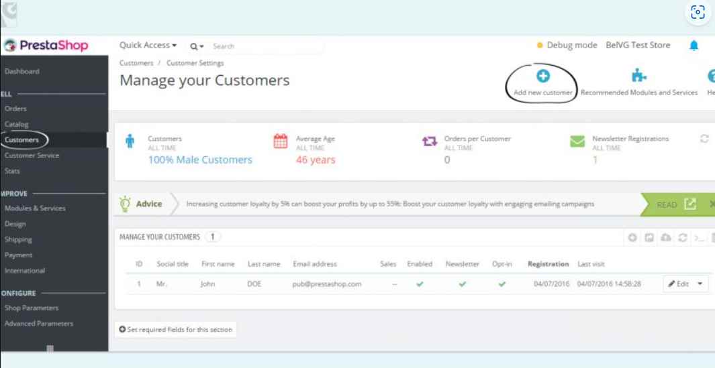715x368 pixels.
Task: Click the Add new customer plus icon
Action: click(x=542, y=76)
